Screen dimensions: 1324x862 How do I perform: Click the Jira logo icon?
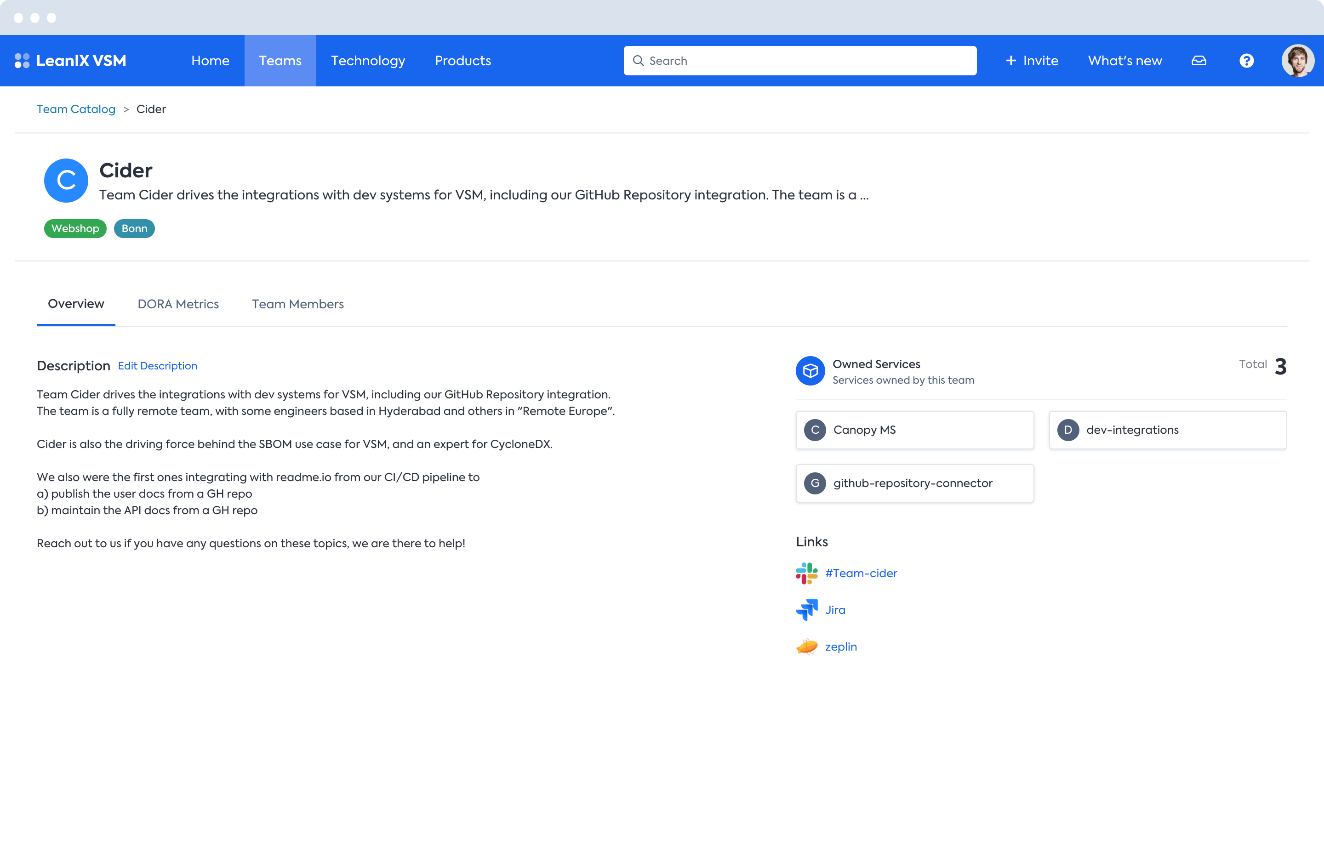pos(807,610)
